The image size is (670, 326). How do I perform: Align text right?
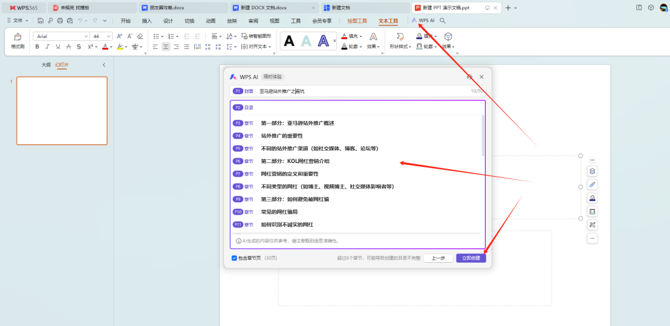coord(176,46)
